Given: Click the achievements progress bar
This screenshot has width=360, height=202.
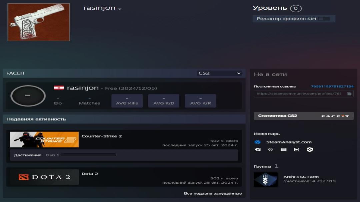Looking at the screenshot, I should pos(88,155).
